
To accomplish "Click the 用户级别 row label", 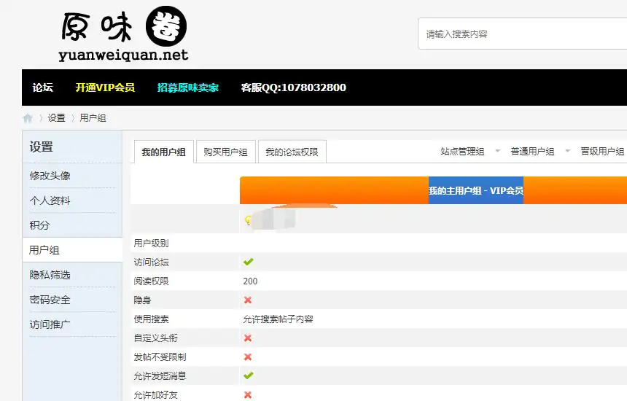I will 151,243.
